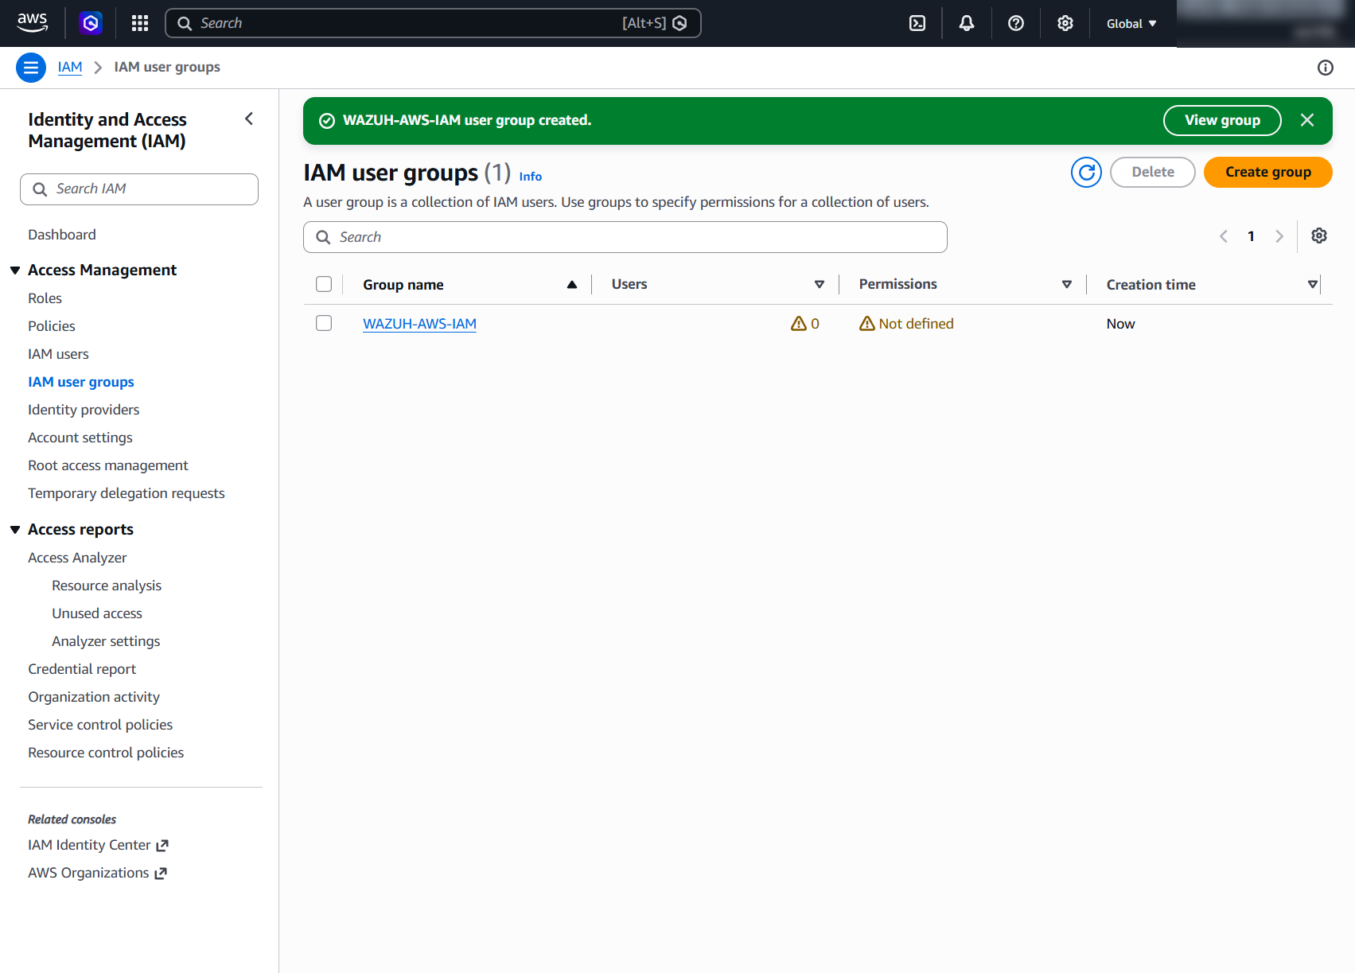
Task: Collapse the Access reports section
Action: point(15,530)
